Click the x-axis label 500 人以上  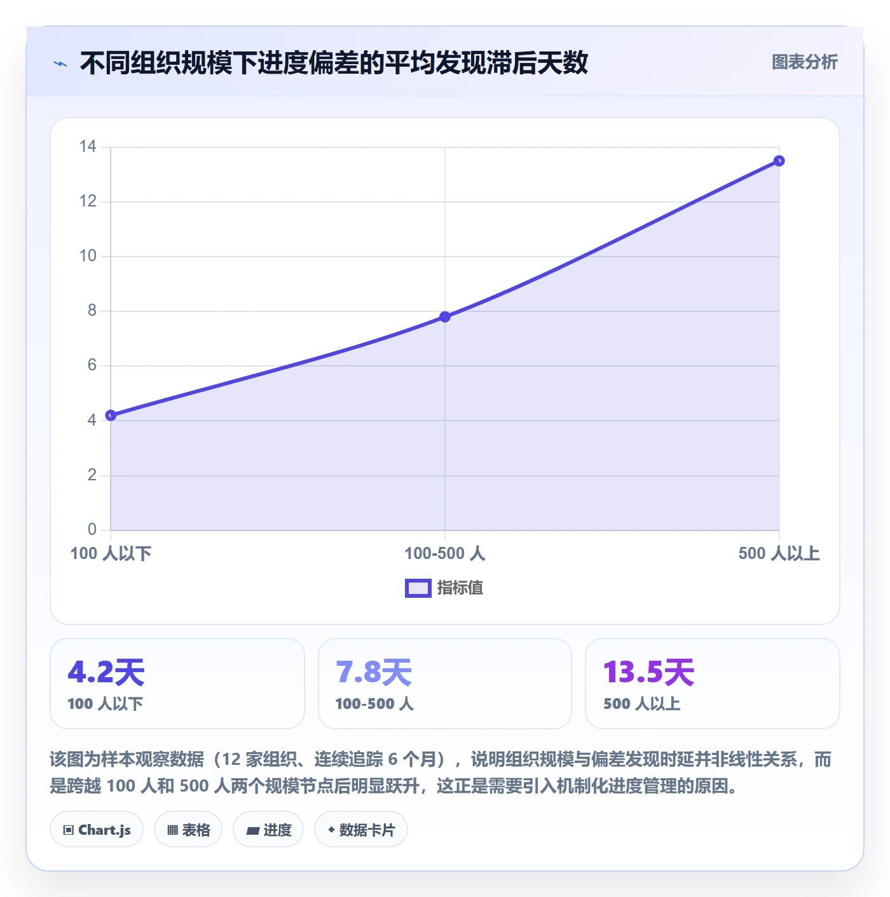(779, 553)
